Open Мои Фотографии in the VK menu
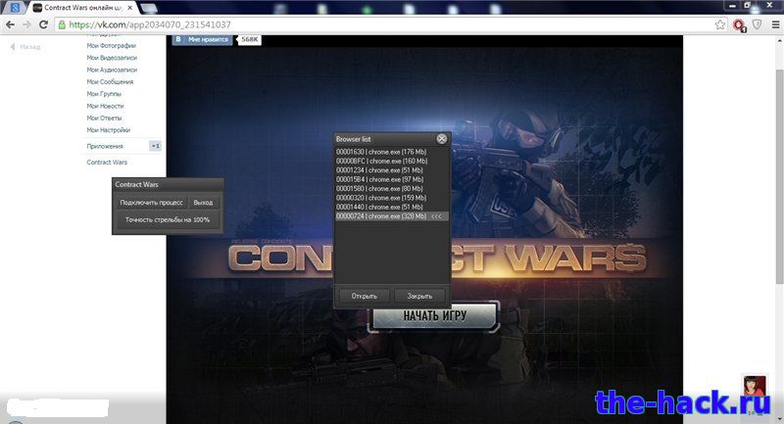This screenshot has width=784, height=424. [x=111, y=45]
